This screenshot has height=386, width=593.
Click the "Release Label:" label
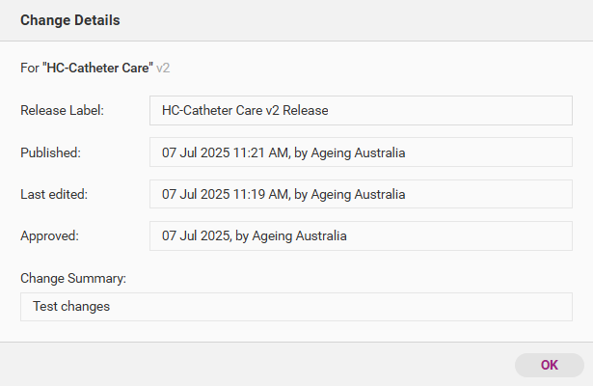[x=62, y=111]
